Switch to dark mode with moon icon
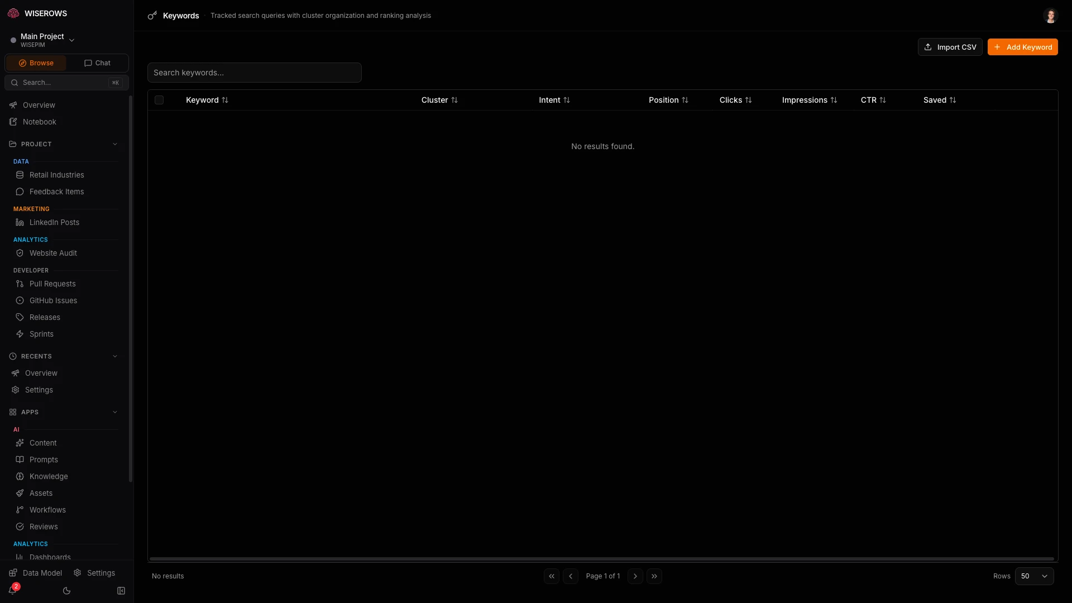Image resolution: width=1072 pixels, height=603 pixels. [67, 591]
